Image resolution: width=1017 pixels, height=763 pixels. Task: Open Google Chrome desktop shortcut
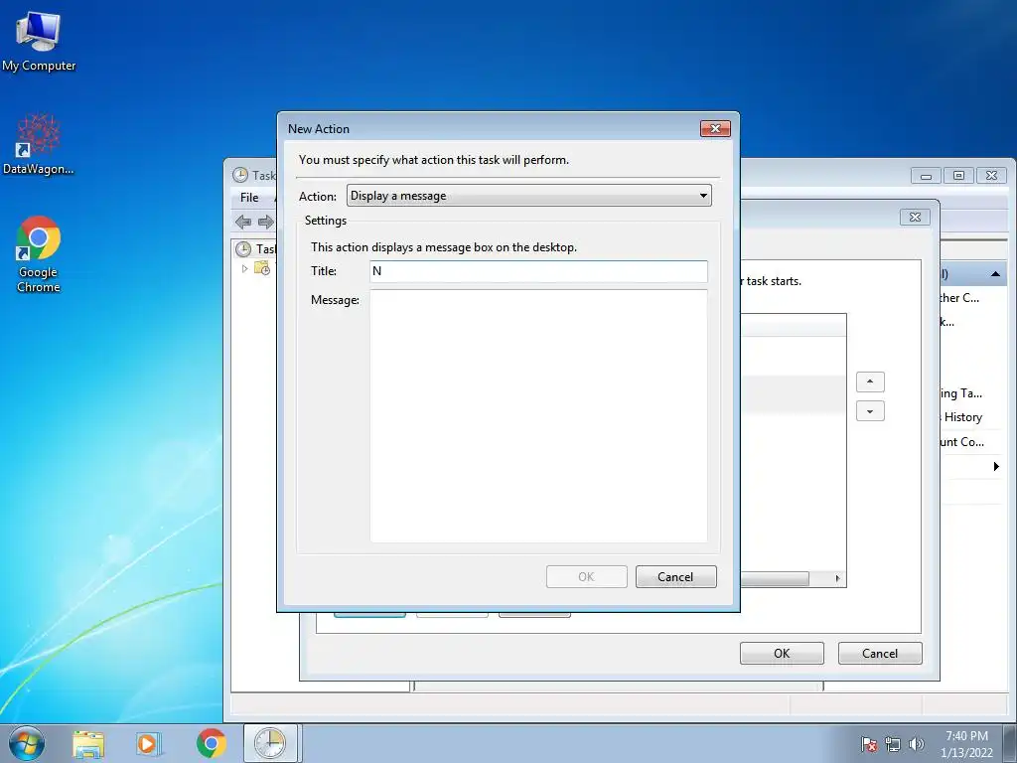pyautogui.click(x=39, y=253)
